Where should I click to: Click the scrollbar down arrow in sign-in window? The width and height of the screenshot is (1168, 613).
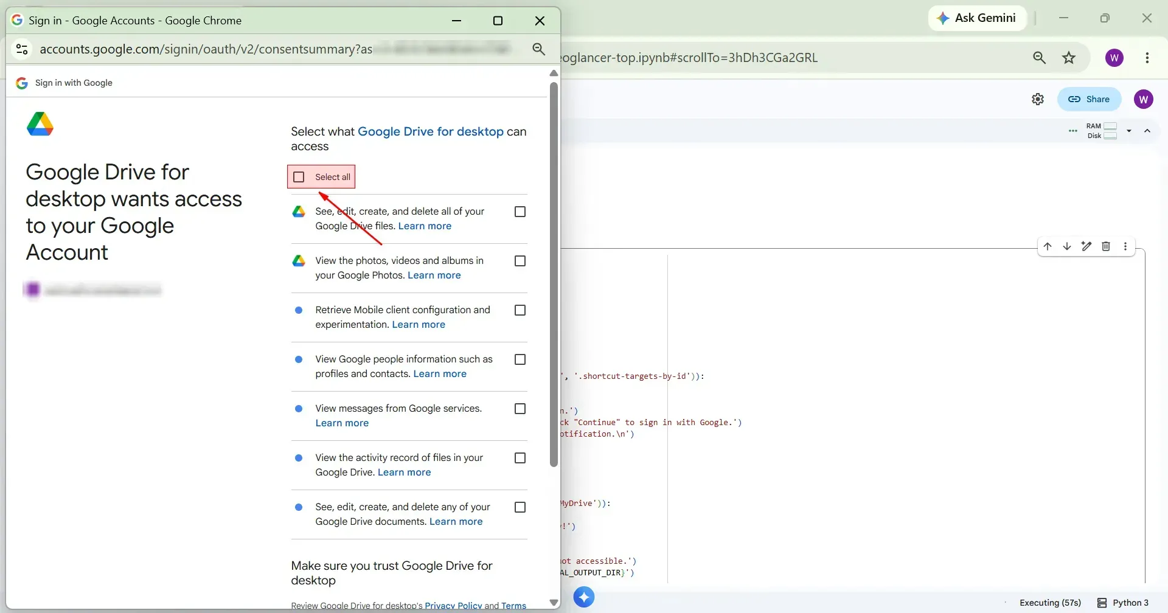tap(554, 603)
